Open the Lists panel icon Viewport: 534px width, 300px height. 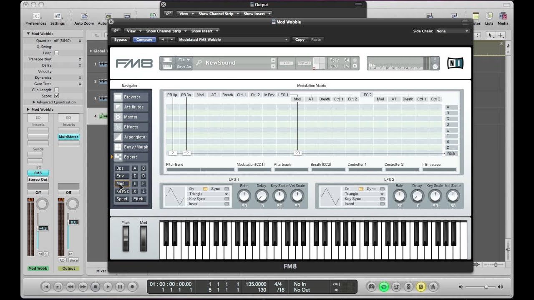(x=489, y=18)
